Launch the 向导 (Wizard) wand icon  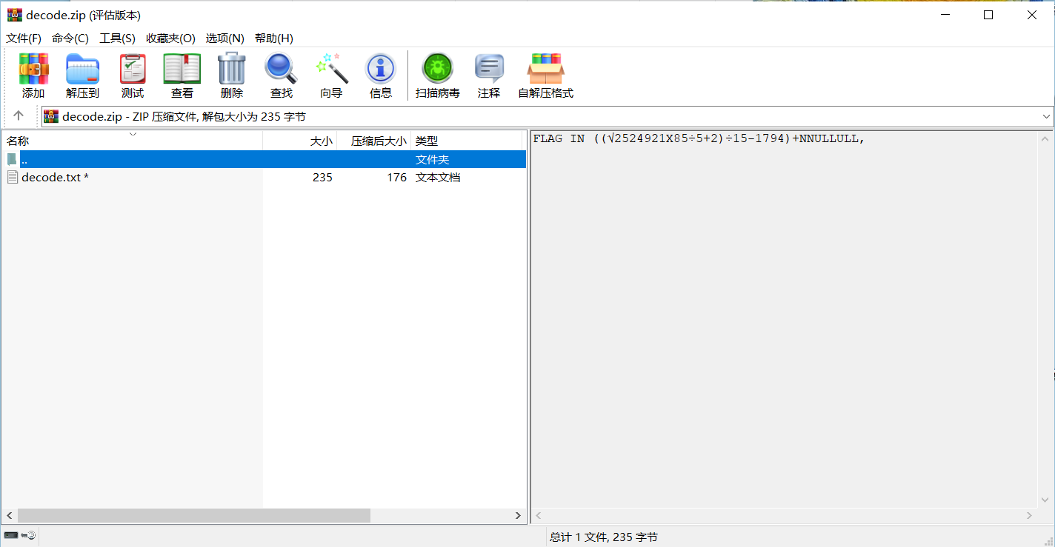(331, 70)
